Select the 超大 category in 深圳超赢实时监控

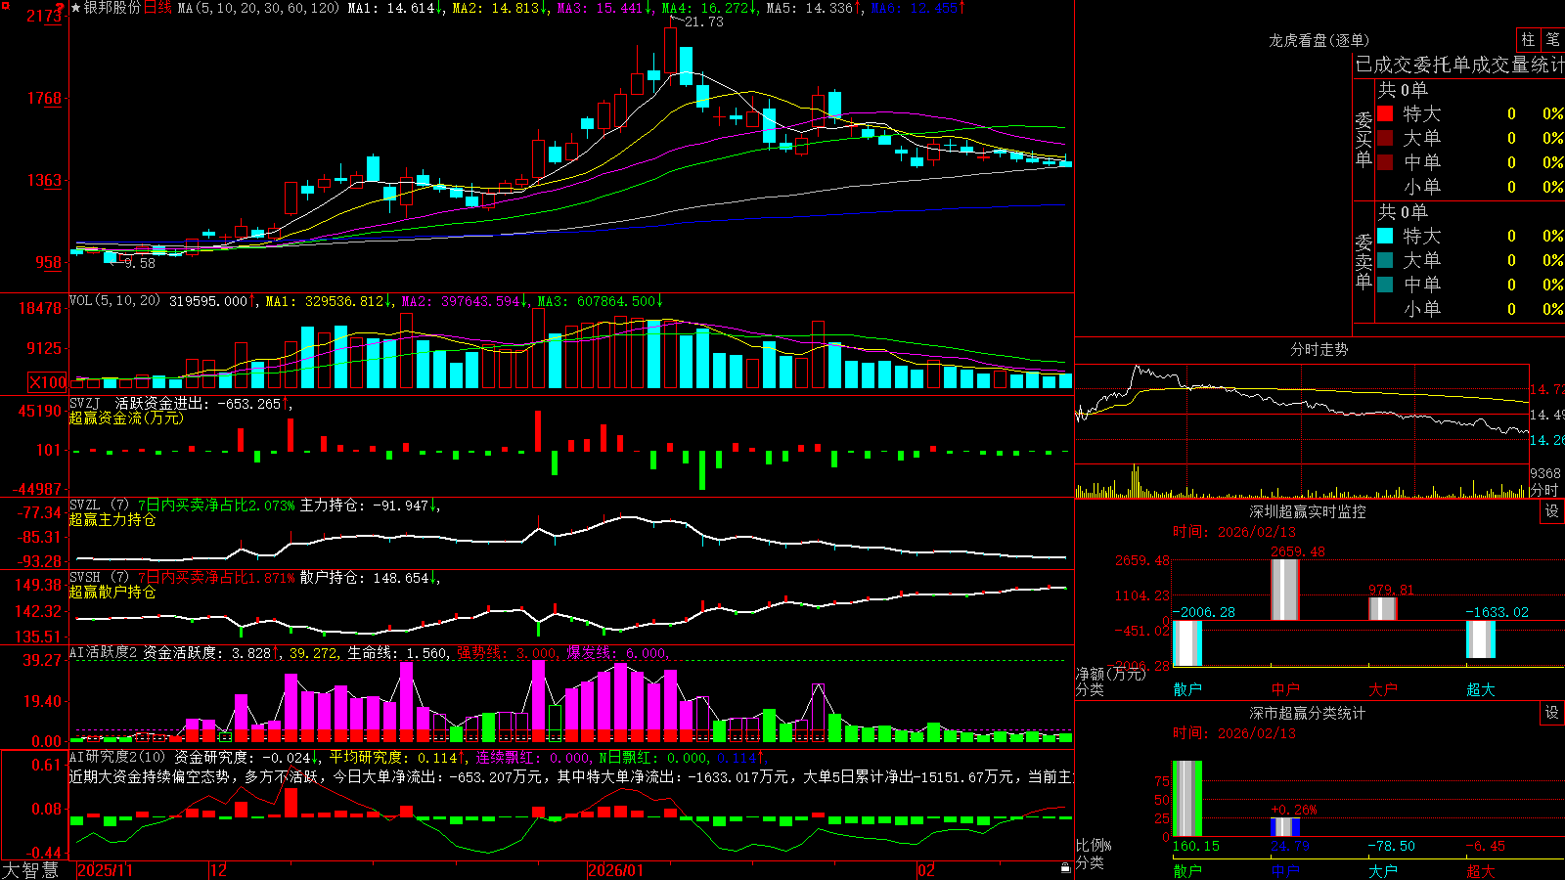(x=1481, y=689)
